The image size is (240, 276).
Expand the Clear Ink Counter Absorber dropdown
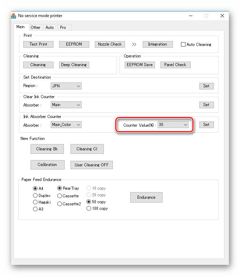66,105
